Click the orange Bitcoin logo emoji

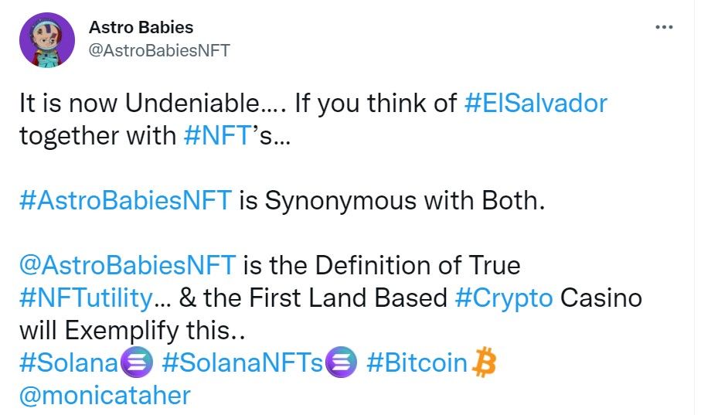pyautogui.click(x=484, y=362)
